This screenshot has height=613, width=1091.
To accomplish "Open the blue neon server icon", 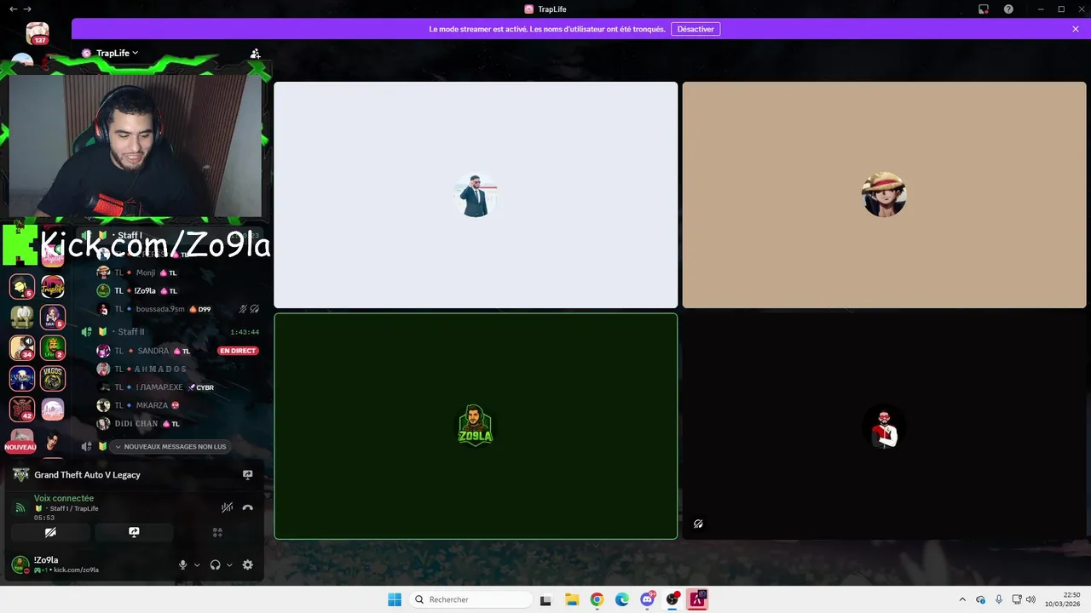I will pyautogui.click(x=22, y=378).
